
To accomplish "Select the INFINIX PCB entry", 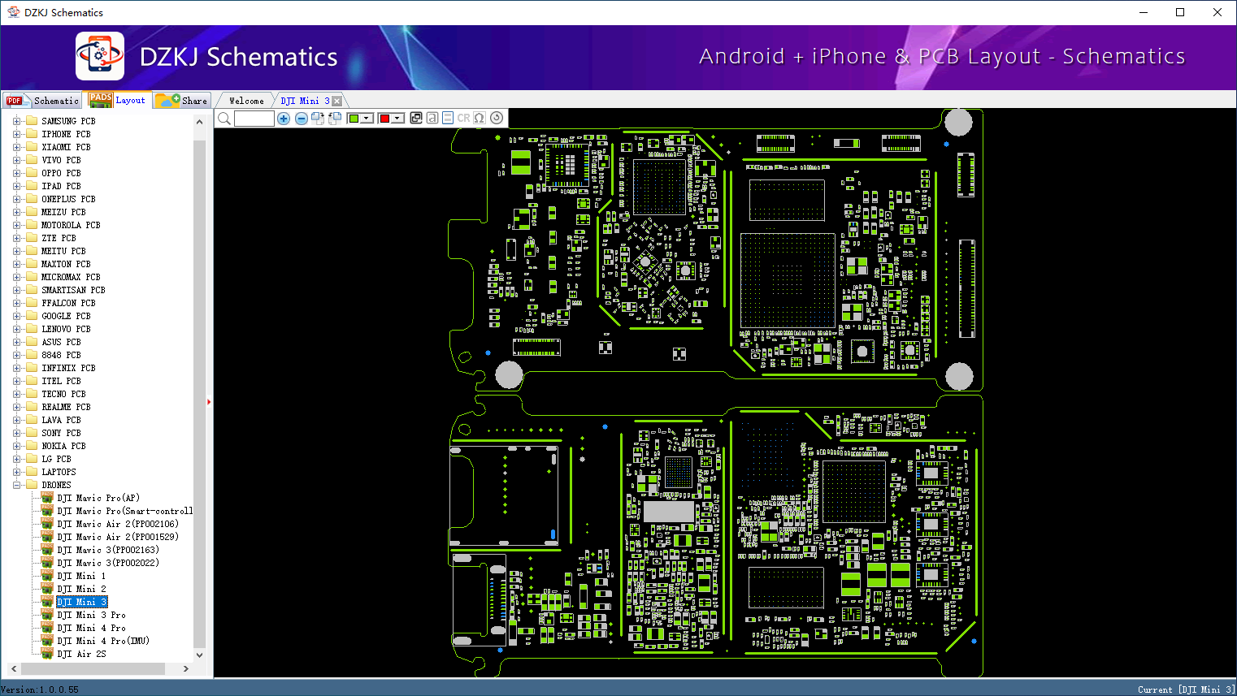I will point(68,368).
